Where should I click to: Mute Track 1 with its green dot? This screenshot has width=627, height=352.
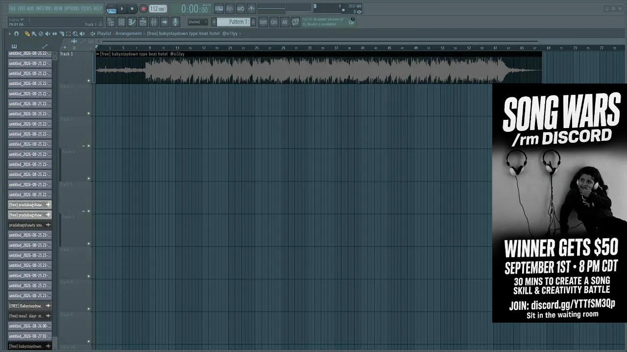point(89,81)
